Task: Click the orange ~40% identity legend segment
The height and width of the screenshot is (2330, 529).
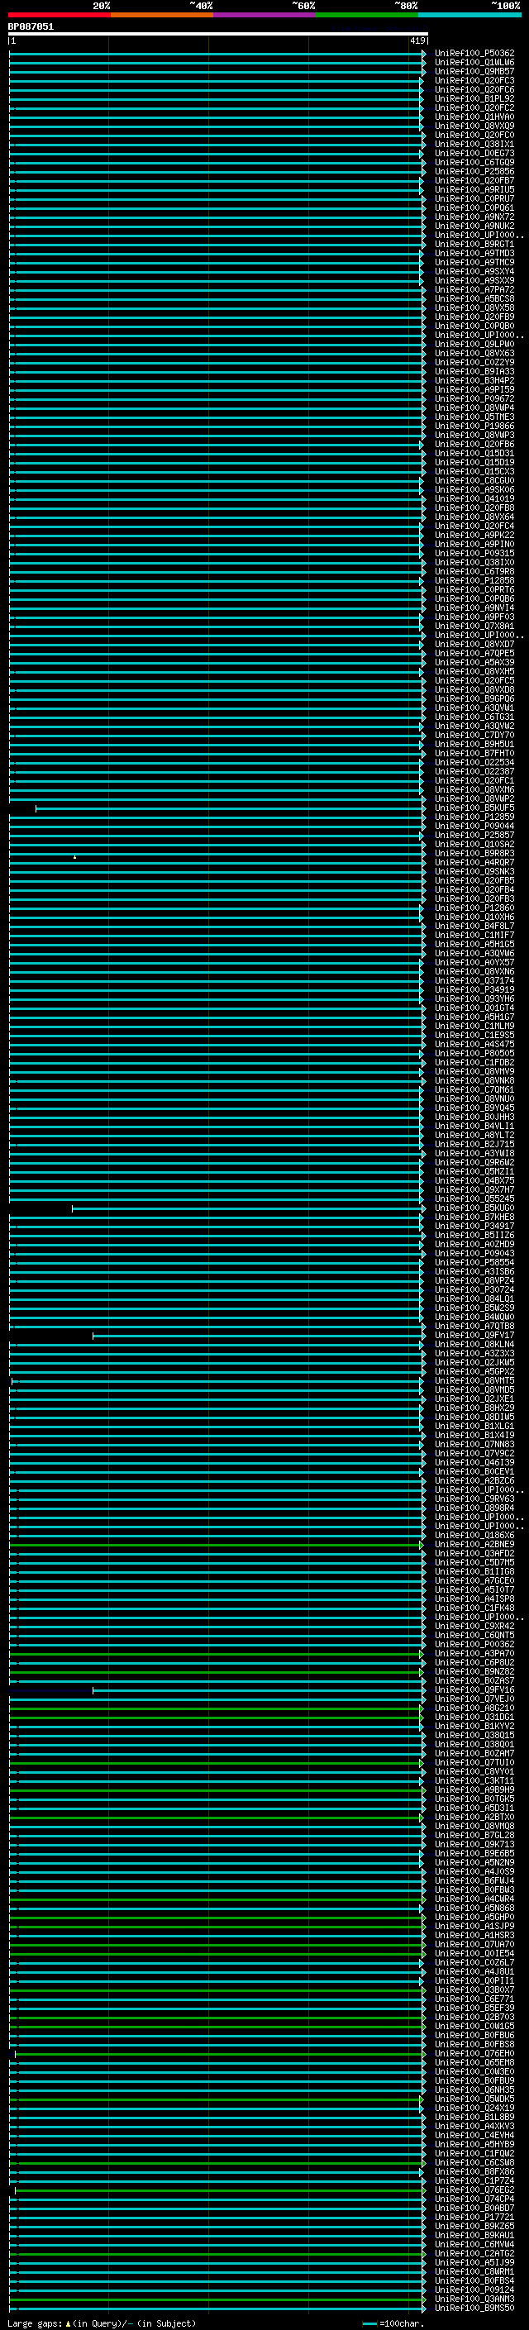Action: 162,16
